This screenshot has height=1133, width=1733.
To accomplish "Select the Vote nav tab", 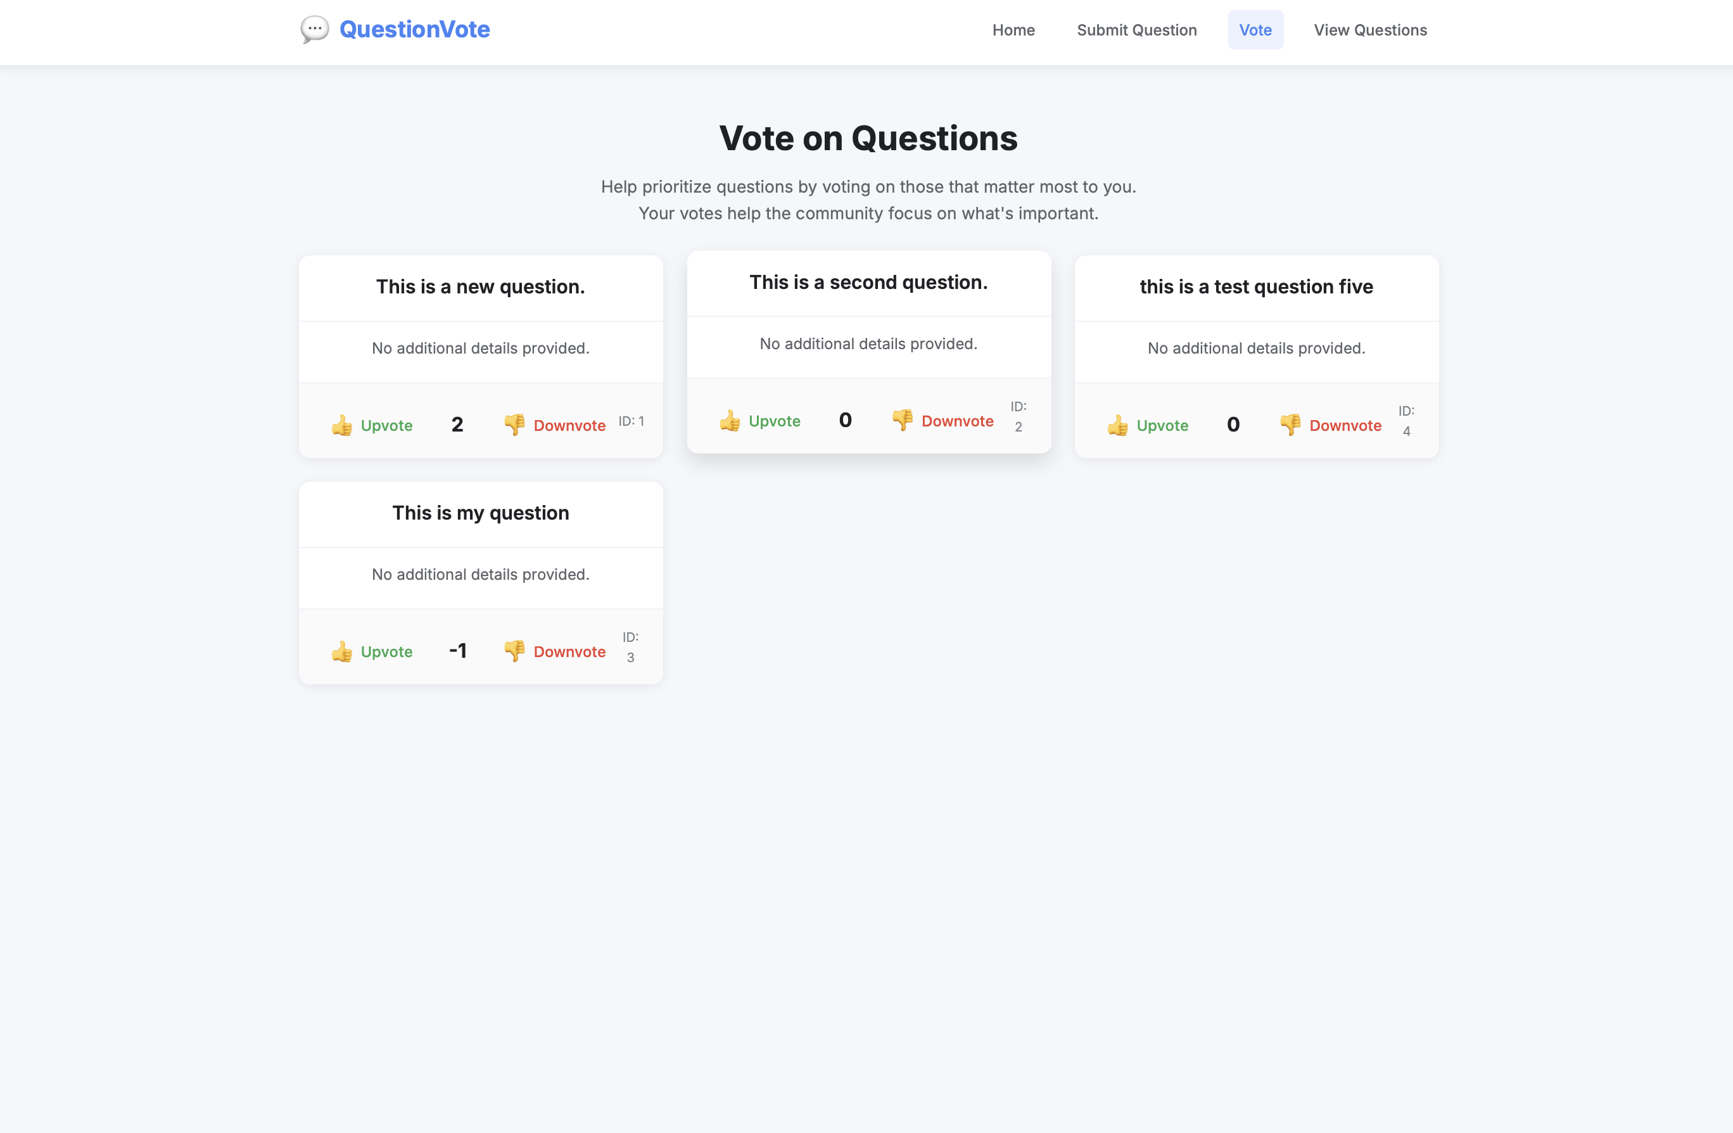I will [1255, 30].
